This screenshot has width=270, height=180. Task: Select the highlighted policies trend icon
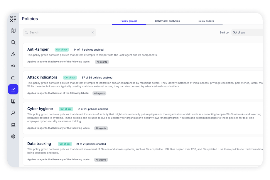pyautogui.click(x=13, y=89)
